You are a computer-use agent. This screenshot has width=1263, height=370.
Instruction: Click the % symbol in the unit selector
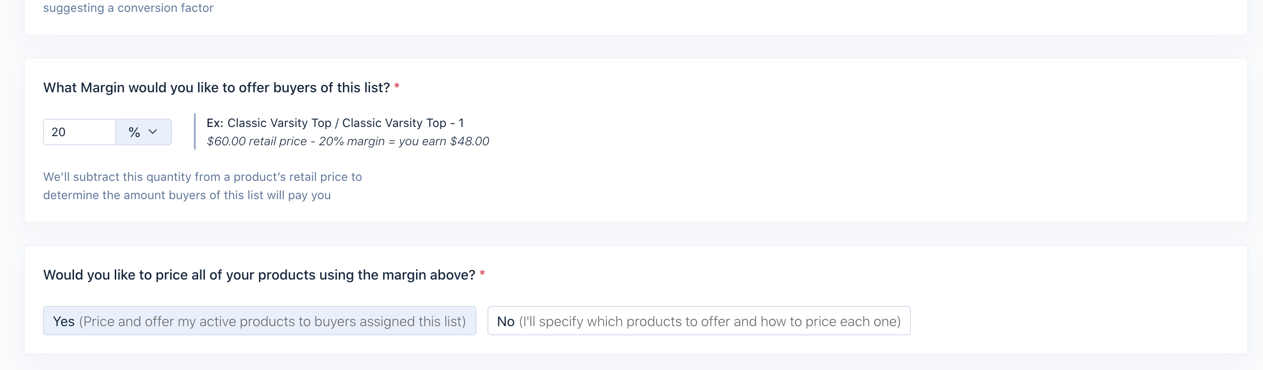tap(134, 132)
